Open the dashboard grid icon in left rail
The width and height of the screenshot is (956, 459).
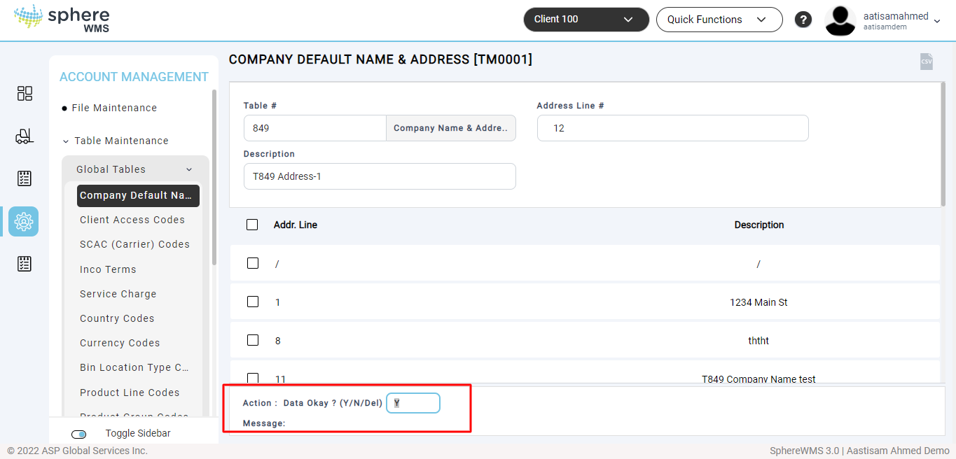pyautogui.click(x=25, y=94)
